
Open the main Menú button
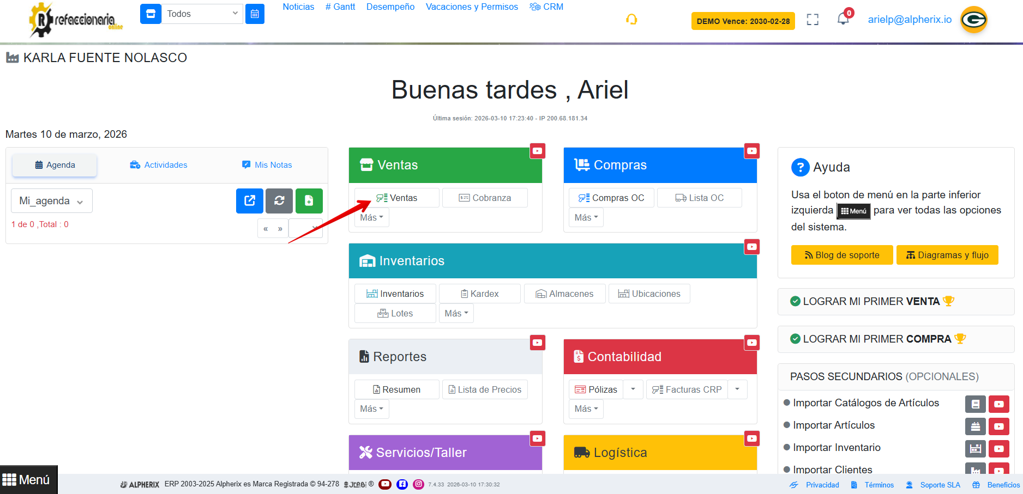click(x=27, y=480)
